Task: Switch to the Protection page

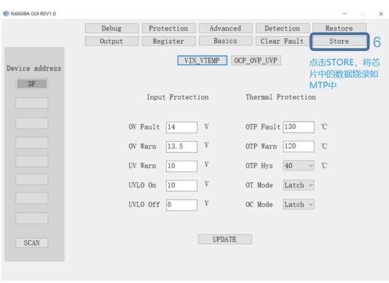Action: [169, 28]
